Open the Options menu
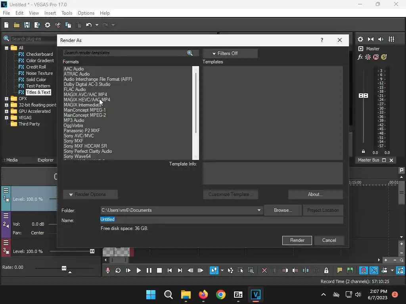Image resolution: width=406 pixels, height=304 pixels. tap(86, 13)
